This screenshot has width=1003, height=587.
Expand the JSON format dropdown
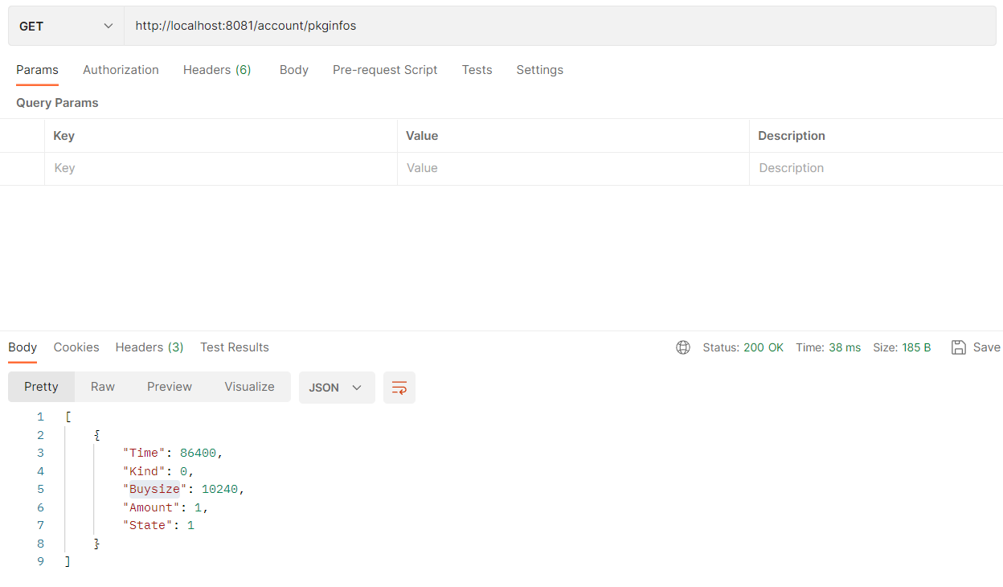click(x=336, y=388)
